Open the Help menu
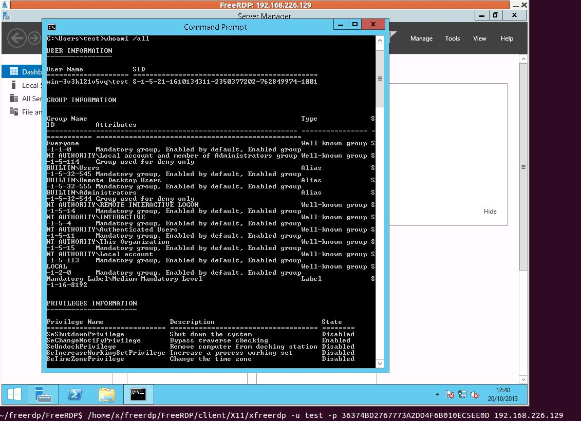Image resolution: width=581 pixels, height=421 pixels. 507,38
